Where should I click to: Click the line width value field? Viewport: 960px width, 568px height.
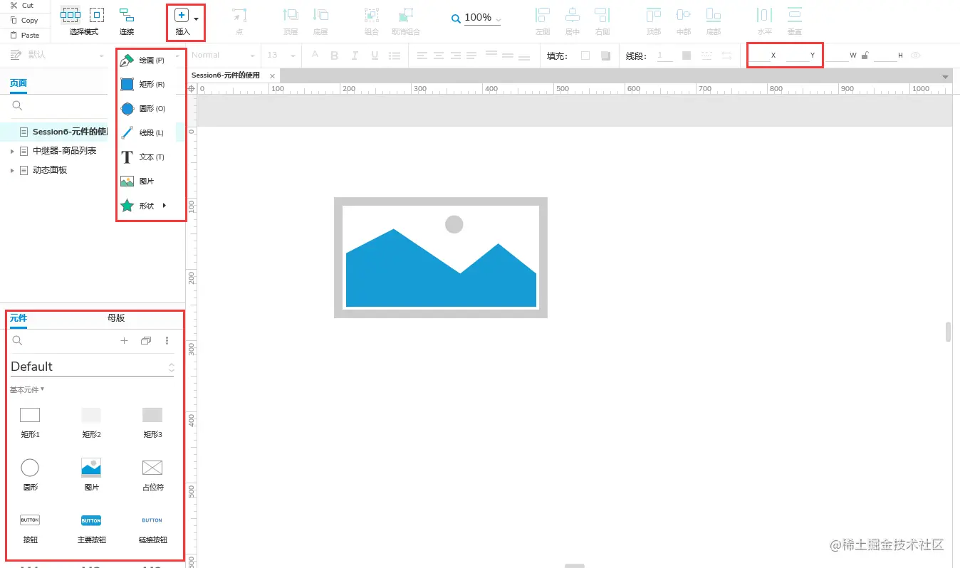(x=664, y=56)
